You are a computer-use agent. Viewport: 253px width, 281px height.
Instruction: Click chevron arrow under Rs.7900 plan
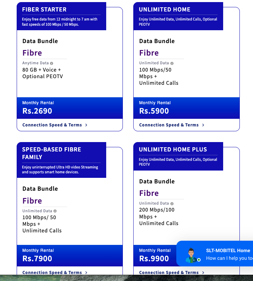tap(86, 273)
